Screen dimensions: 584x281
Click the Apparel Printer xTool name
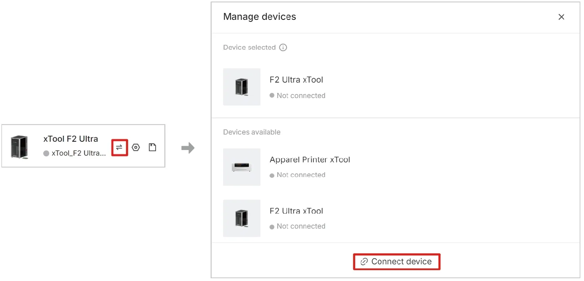pyautogui.click(x=310, y=160)
